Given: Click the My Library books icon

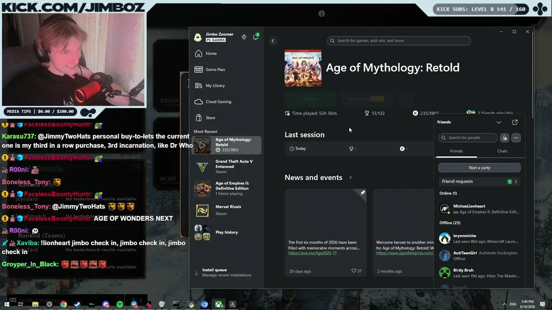Looking at the screenshot, I should [x=198, y=86].
